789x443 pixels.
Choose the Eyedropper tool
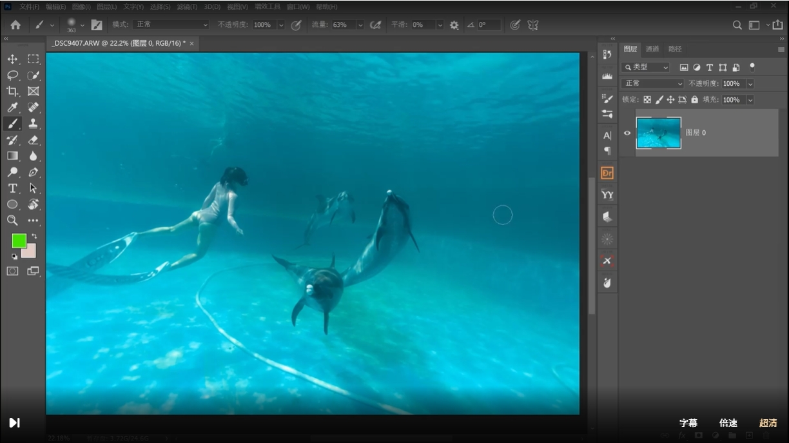12,108
